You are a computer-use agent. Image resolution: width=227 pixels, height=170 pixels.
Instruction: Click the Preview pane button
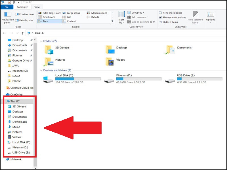pos(25,14)
